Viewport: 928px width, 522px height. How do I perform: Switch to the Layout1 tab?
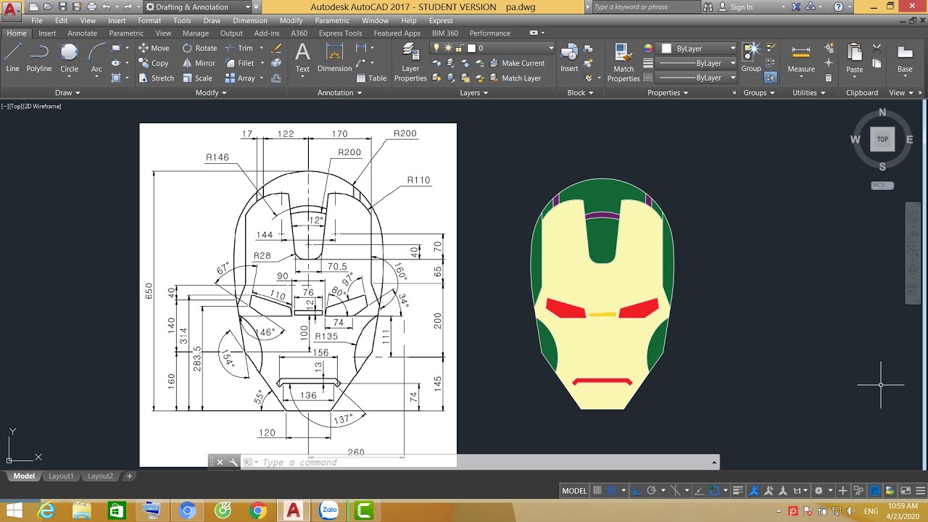pos(61,476)
